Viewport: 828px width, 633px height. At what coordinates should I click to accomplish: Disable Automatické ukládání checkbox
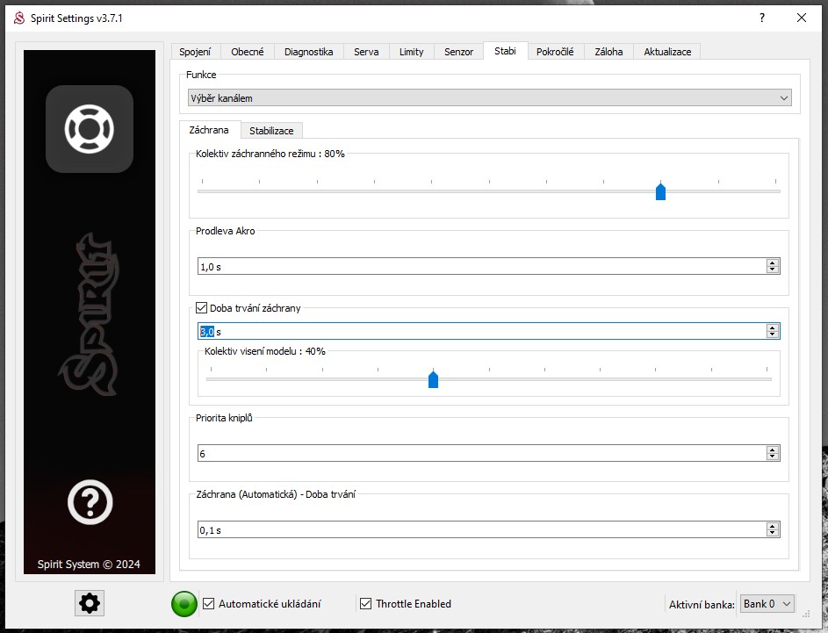pos(209,604)
